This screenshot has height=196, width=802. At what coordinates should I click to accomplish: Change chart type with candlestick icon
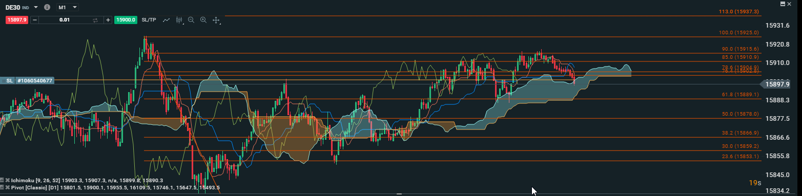(179, 20)
